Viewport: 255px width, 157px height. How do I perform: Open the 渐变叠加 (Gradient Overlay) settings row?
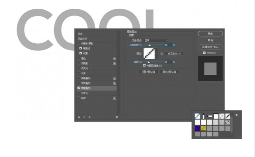tap(97, 83)
